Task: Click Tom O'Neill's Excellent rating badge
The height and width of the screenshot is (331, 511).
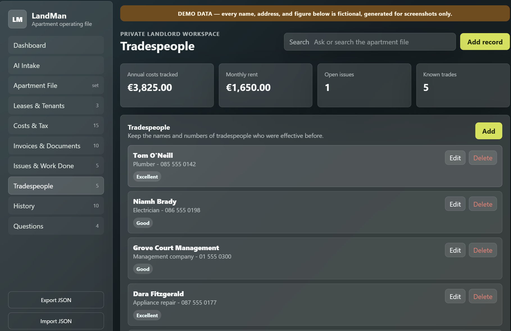Action: tap(147, 177)
